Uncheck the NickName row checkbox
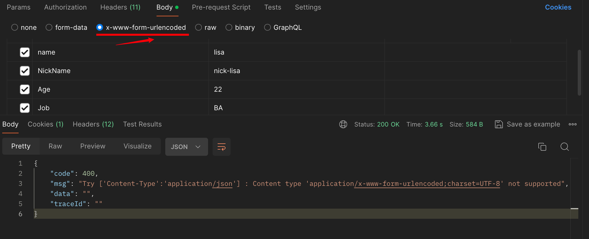The width and height of the screenshot is (589, 239). pos(25,71)
